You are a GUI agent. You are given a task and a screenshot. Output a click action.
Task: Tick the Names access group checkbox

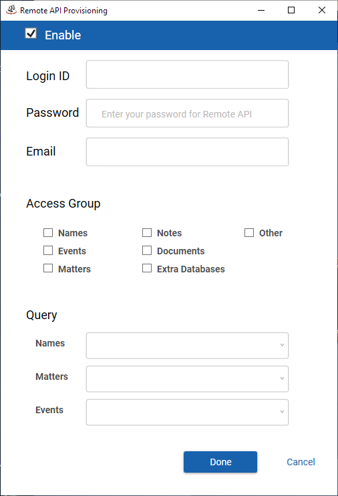click(x=48, y=233)
